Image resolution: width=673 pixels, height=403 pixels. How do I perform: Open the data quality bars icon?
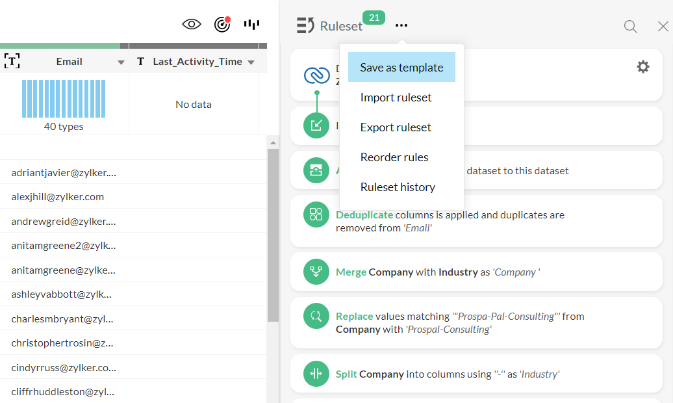pyautogui.click(x=251, y=25)
